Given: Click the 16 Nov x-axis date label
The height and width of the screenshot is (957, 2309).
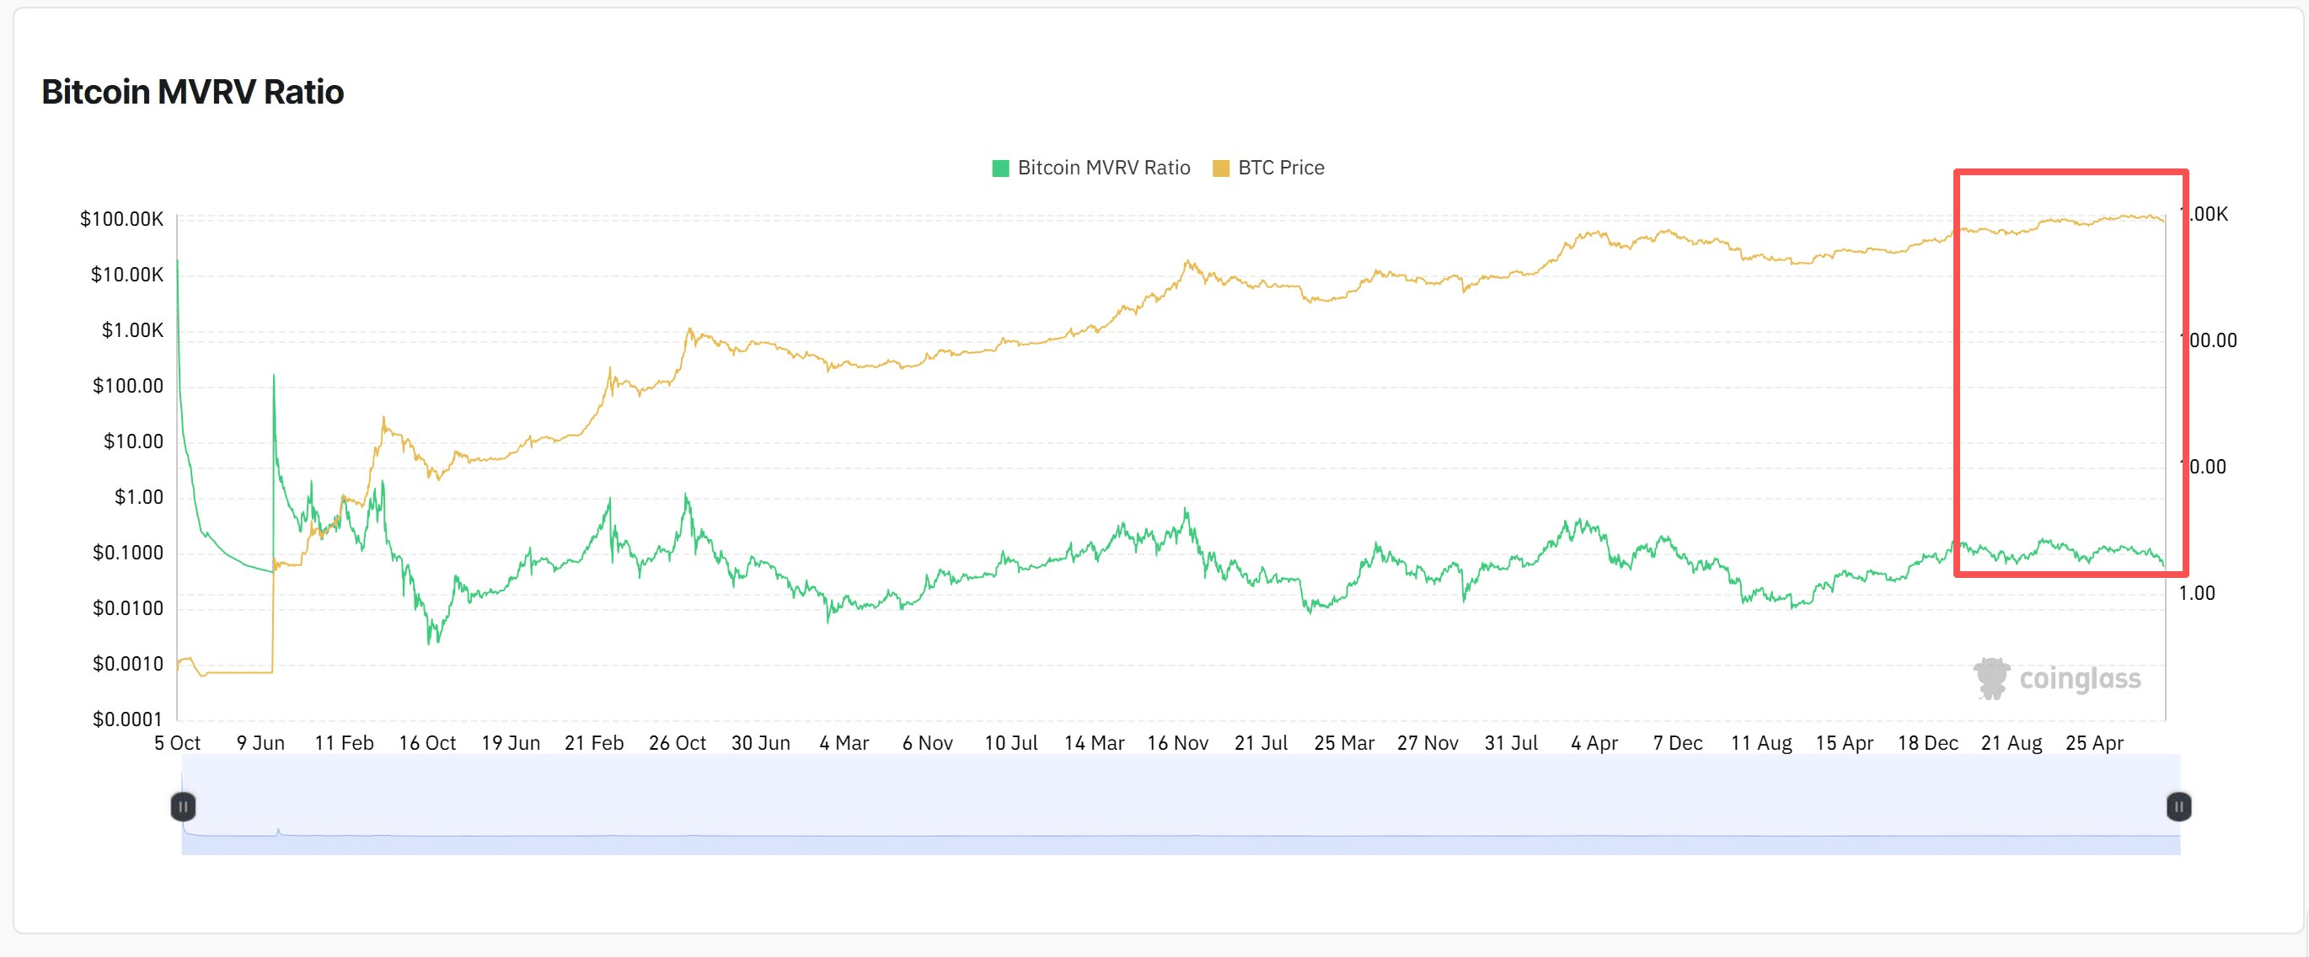Looking at the screenshot, I should click(x=1177, y=743).
